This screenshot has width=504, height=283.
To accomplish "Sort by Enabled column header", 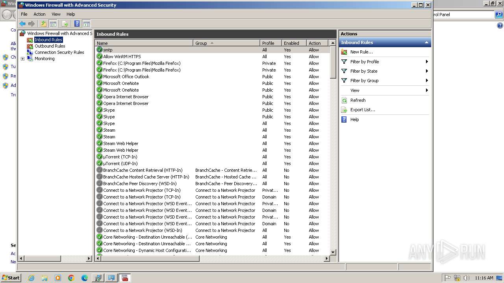I will click(x=294, y=43).
